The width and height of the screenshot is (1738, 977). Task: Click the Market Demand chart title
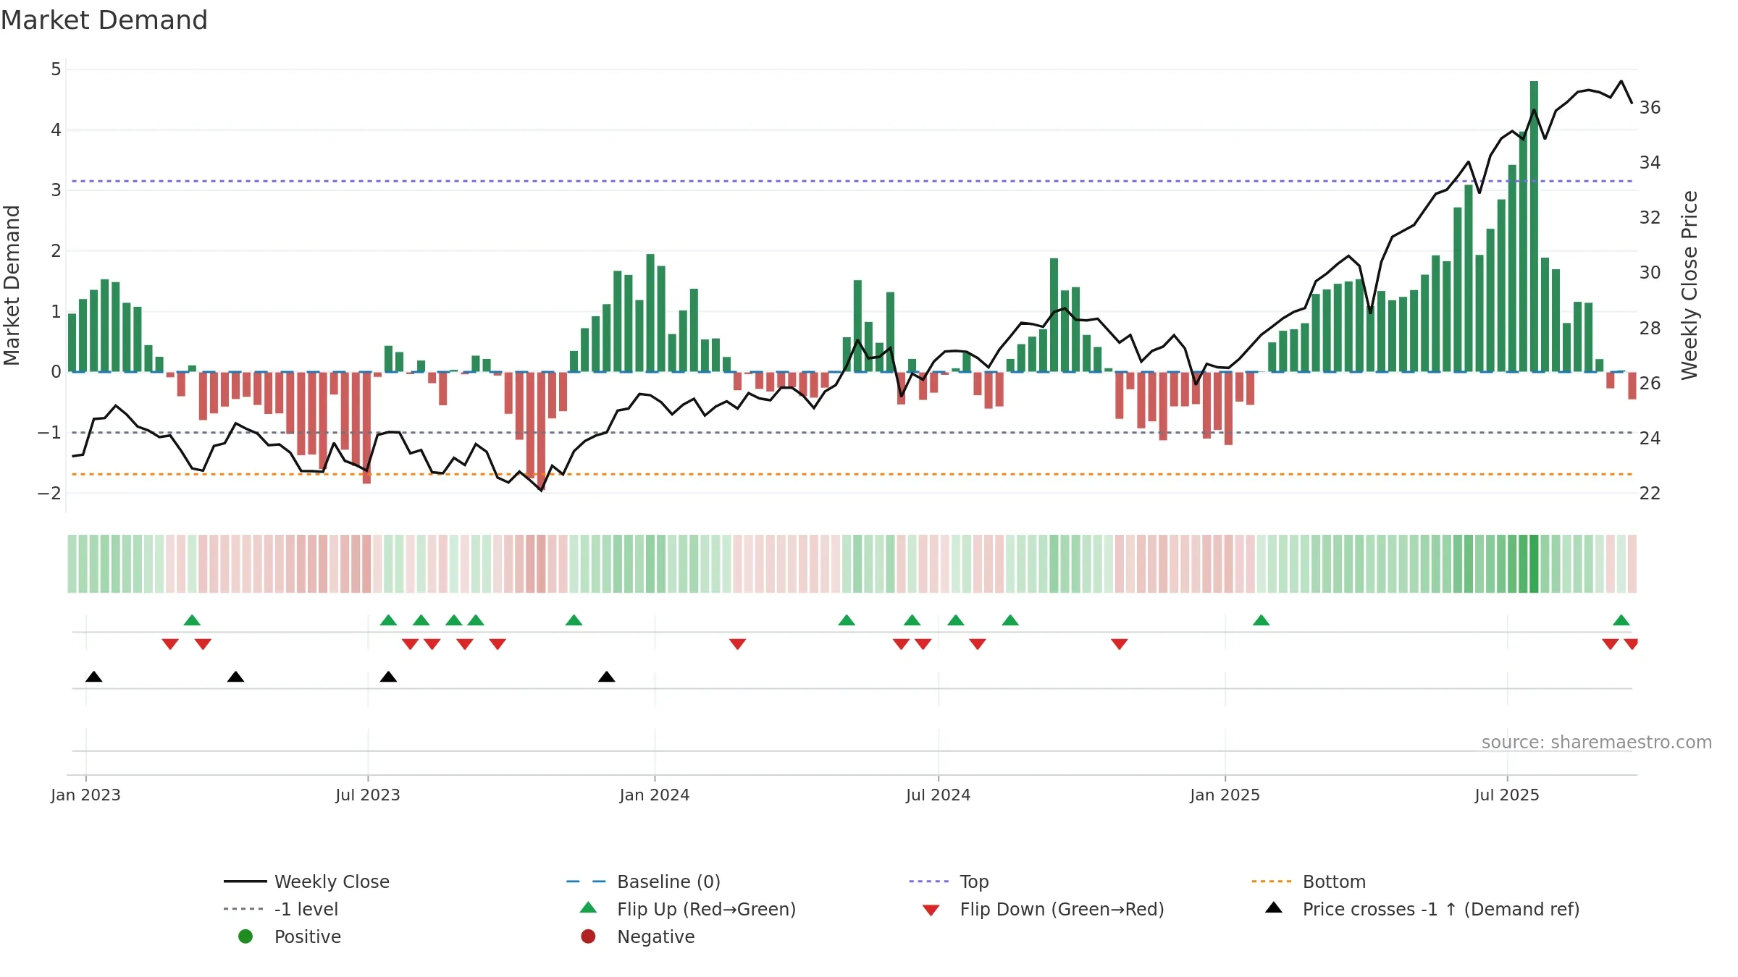(x=104, y=20)
